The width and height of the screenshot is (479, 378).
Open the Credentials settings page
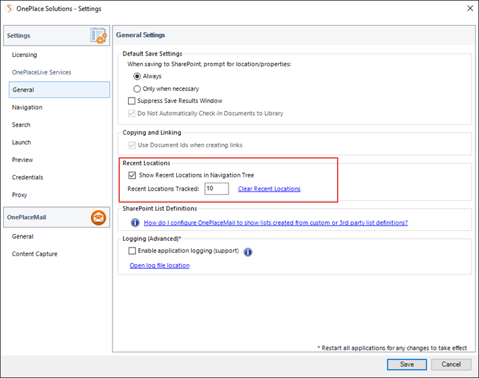pos(27,177)
